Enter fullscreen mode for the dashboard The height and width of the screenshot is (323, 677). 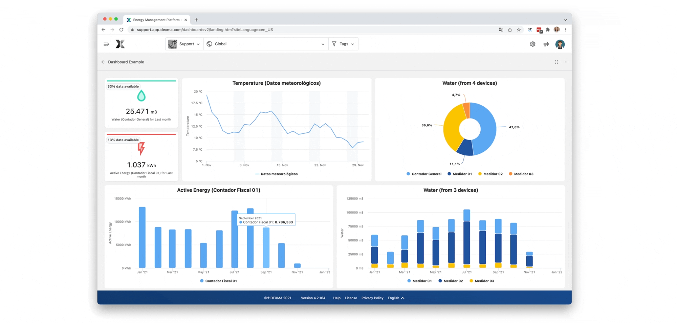(x=556, y=62)
